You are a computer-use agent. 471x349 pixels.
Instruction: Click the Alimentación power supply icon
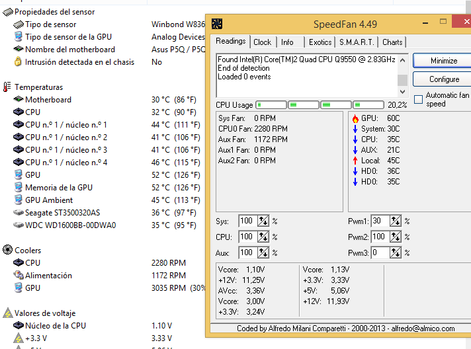click(x=19, y=275)
